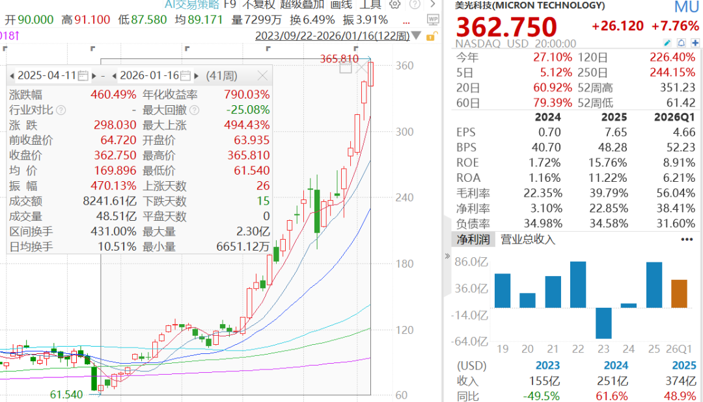Screen dimensions: 703x402
Task: Click 最大回撤 value -25.08%
Action: coord(248,110)
